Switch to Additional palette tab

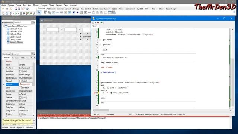[x=51, y=9]
